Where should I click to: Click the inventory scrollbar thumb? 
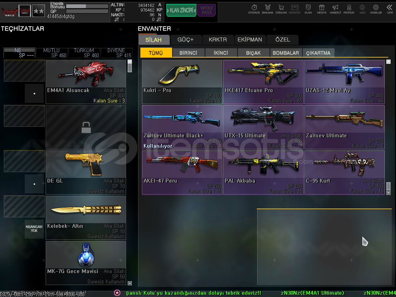pos(388,186)
